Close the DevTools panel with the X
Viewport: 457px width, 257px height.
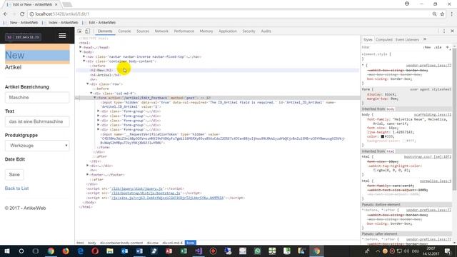(452, 31)
